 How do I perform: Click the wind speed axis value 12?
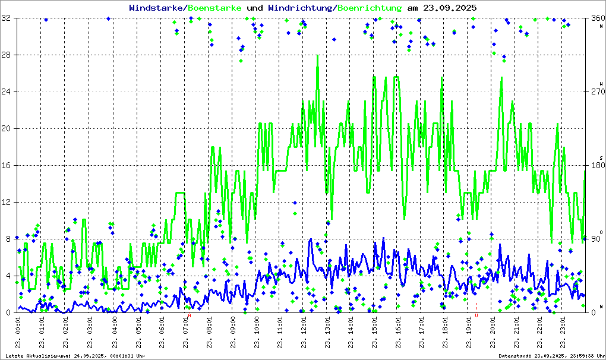(x=6, y=202)
